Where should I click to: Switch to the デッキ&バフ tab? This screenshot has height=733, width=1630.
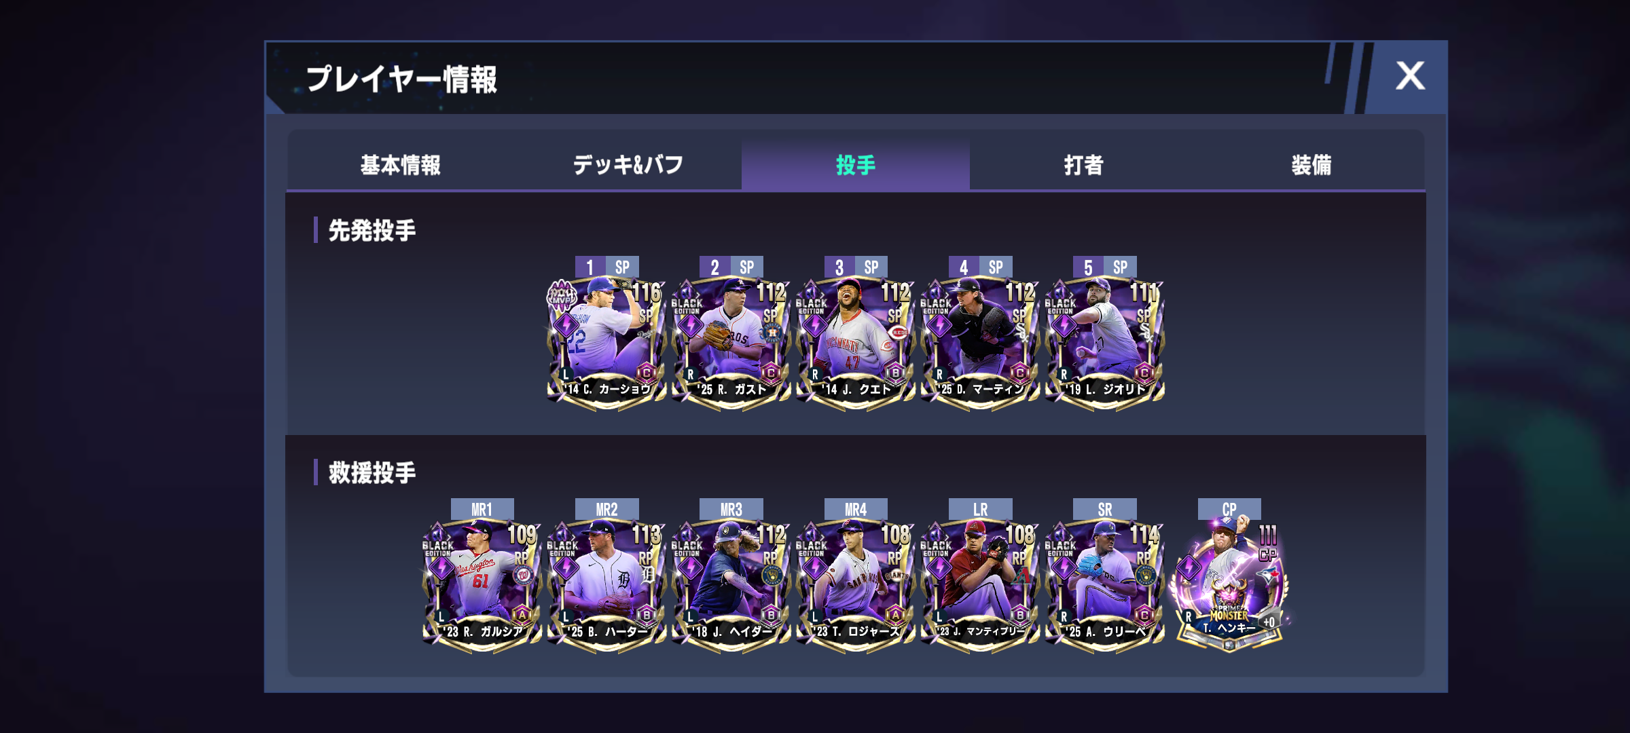628,165
